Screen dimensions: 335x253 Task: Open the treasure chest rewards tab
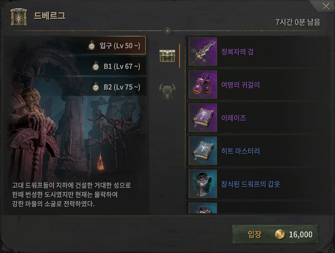(168, 56)
